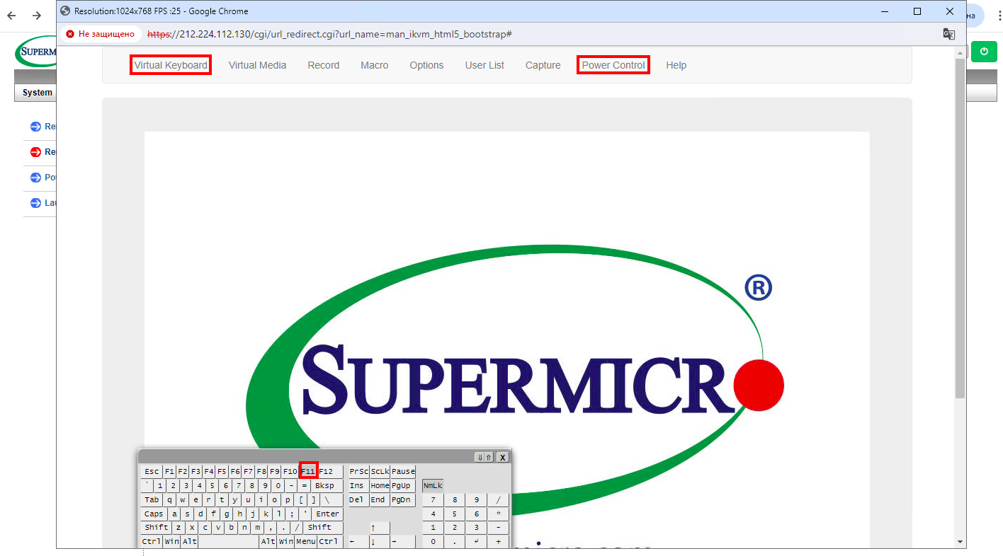Viewport: 1003px width, 556px height.
Task: Click browser back arrow in background window
Action: click(x=11, y=16)
